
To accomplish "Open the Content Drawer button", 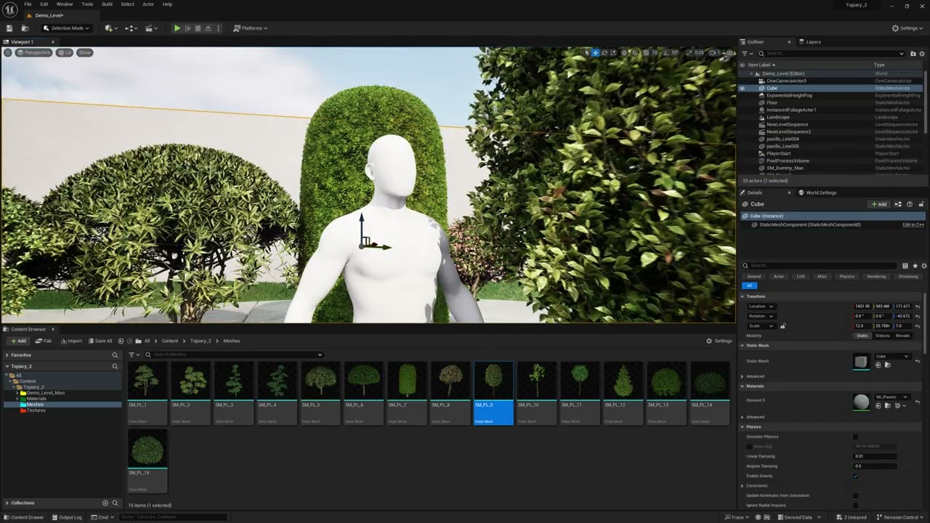I will click(x=23, y=517).
